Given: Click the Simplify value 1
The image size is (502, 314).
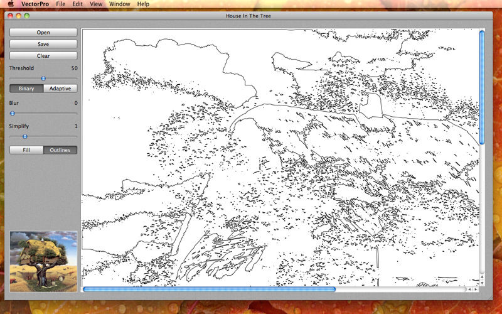Looking at the screenshot, I should click(76, 126).
